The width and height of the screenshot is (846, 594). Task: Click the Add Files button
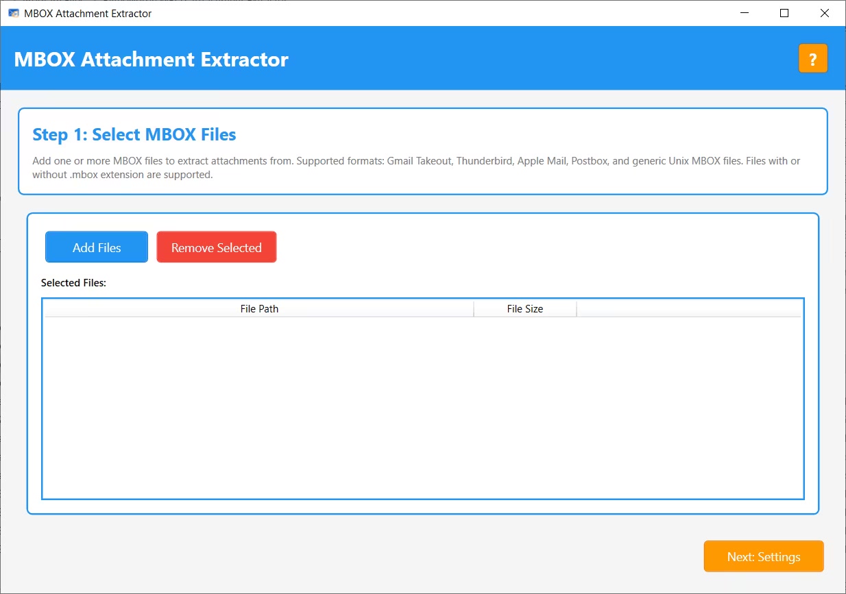coord(97,247)
